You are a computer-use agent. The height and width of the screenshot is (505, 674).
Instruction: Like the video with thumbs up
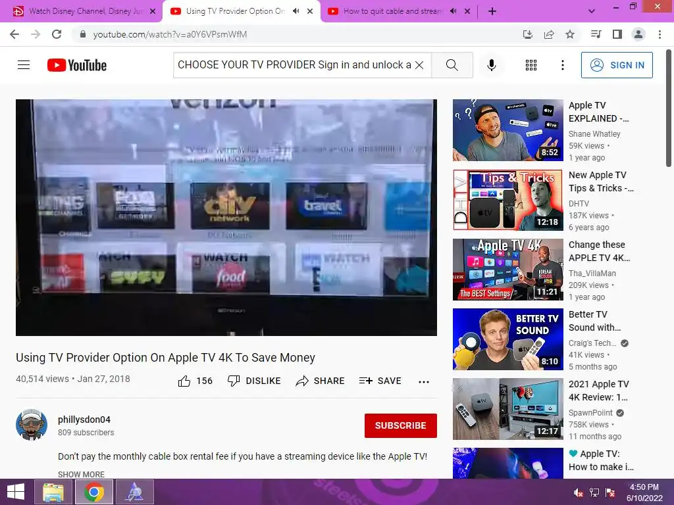coord(195,381)
